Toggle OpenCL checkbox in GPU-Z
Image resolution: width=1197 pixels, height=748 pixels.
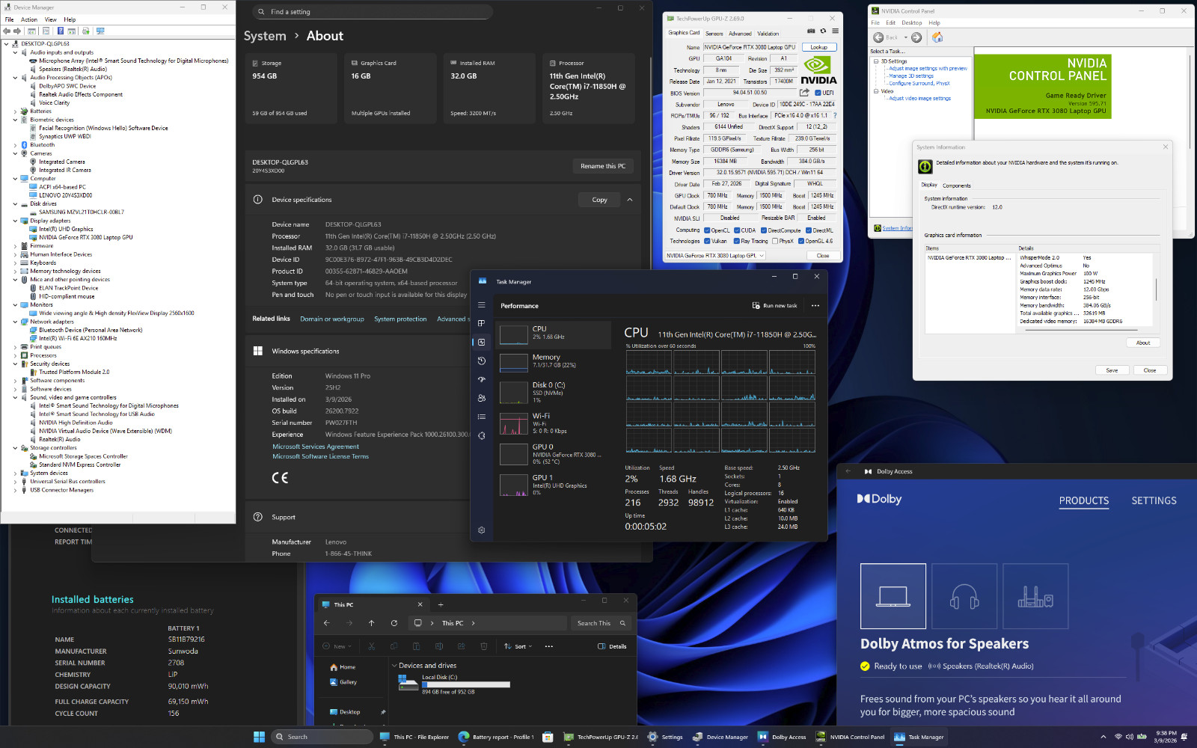(707, 230)
